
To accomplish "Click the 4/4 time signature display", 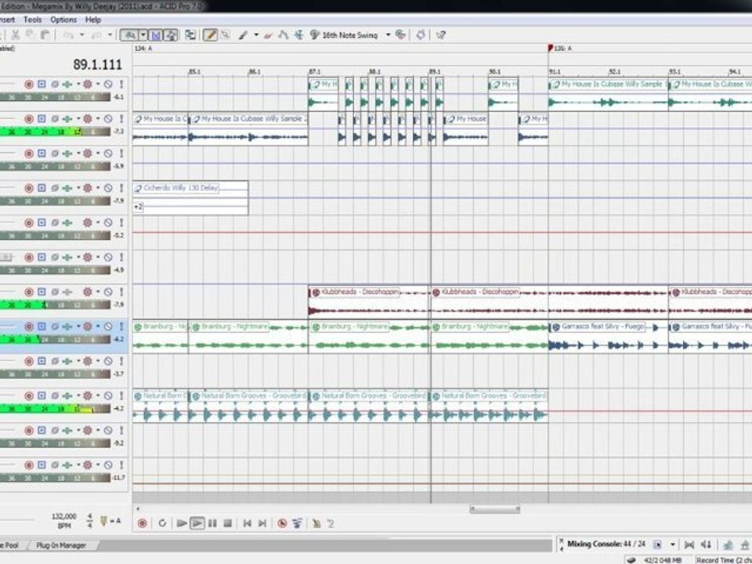I will click(x=89, y=521).
